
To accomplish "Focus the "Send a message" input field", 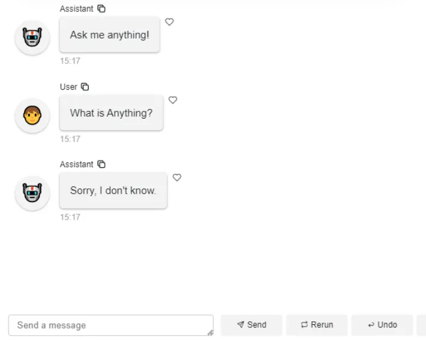I will tap(108, 325).
